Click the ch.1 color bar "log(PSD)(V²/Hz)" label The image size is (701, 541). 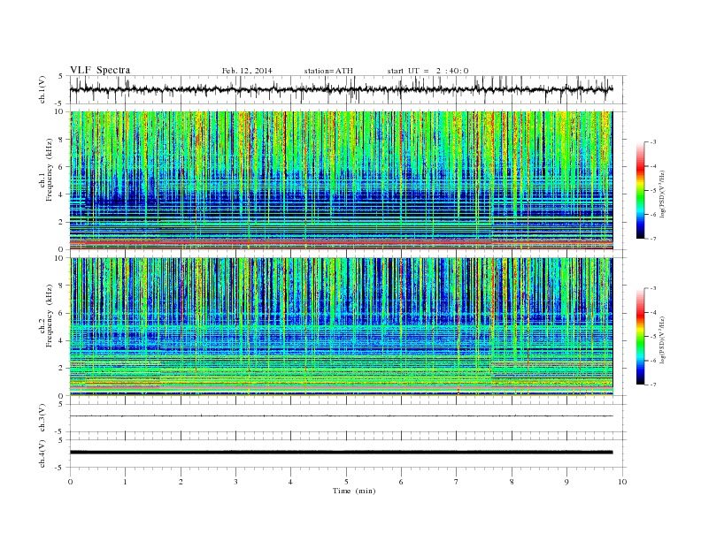(x=664, y=194)
